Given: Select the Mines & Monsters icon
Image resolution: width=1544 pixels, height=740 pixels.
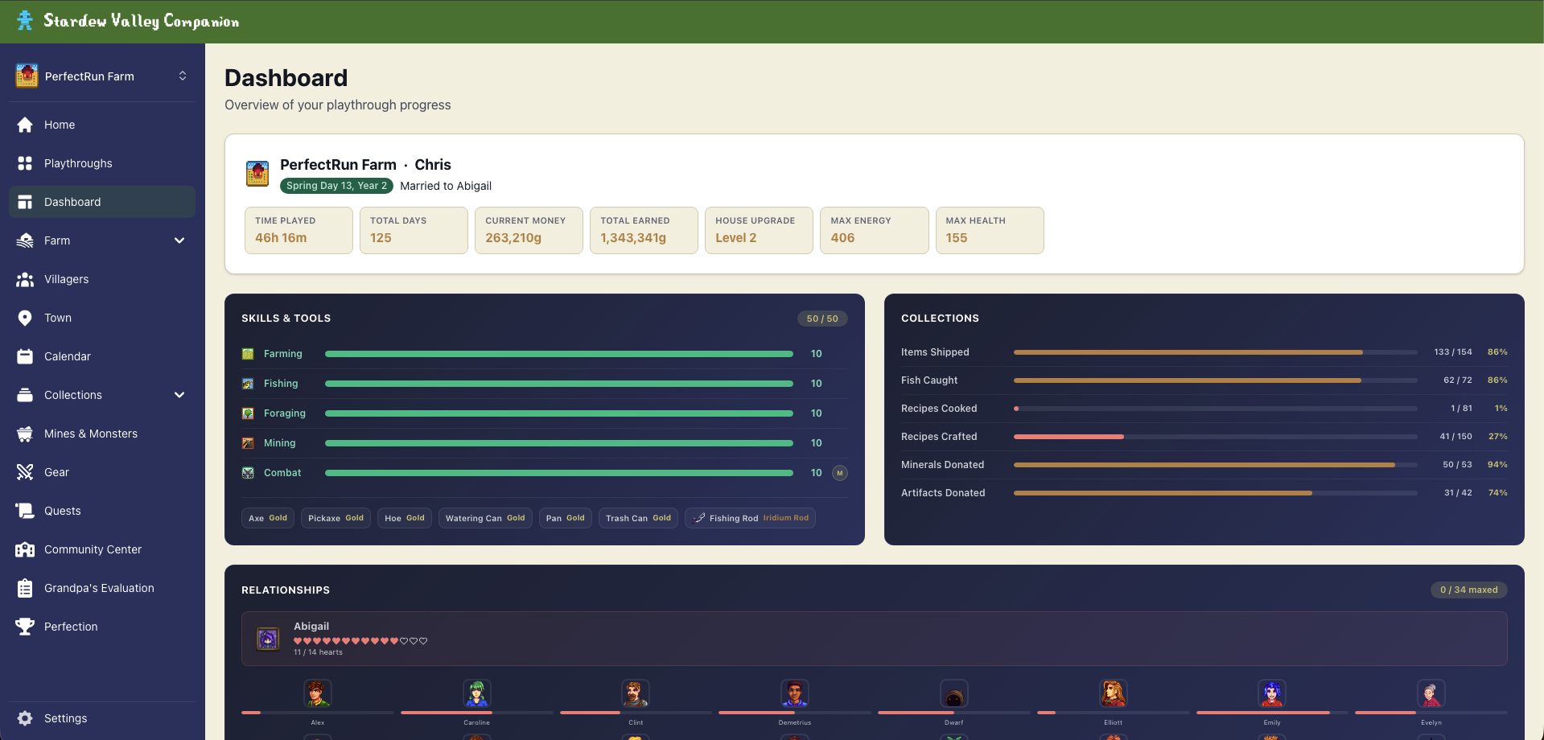Looking at the screenshot, I should (x=25, y=434).
